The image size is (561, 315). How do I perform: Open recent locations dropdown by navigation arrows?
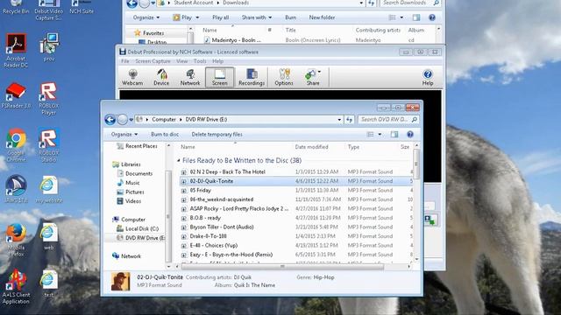pyautogui.click(x=131, y=120)
